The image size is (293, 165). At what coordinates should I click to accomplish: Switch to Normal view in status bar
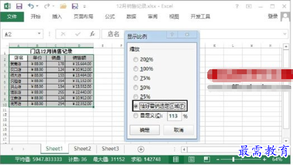tap(176, 160)
